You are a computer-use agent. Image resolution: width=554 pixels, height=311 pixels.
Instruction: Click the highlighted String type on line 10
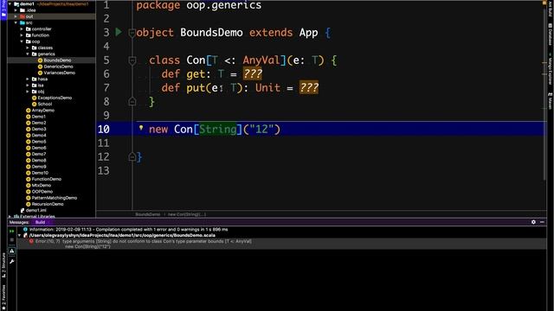click(x=217, y=130)
